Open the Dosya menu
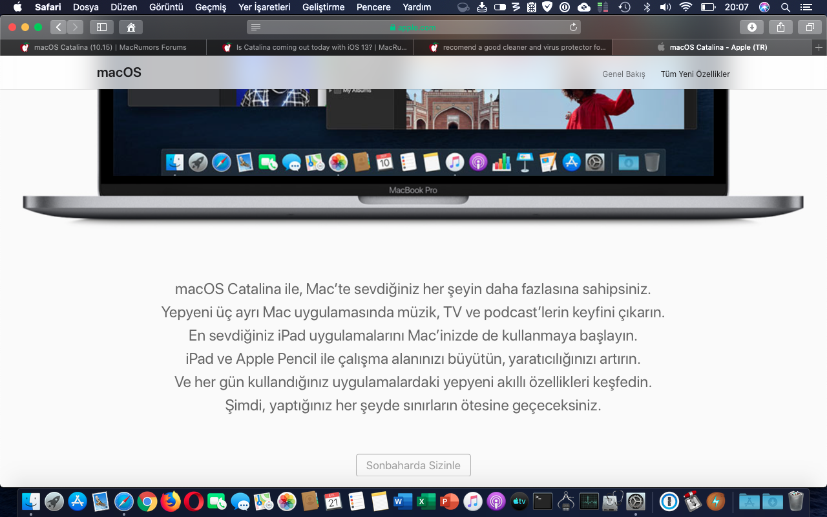The width and height of the screenshot is (827, 517). (86, 7)
